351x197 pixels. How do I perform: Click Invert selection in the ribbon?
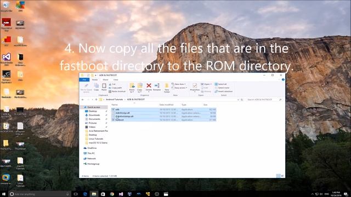[x=224, y=91]
